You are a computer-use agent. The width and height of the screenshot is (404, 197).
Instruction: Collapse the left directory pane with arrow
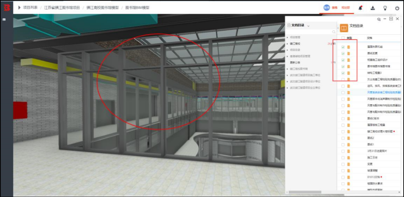(x=338, y=28)
